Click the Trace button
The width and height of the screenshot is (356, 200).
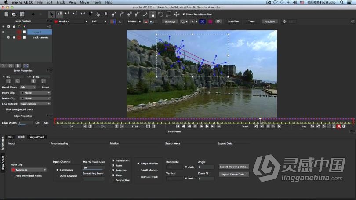pyautogui.click(x=251, y=22)
